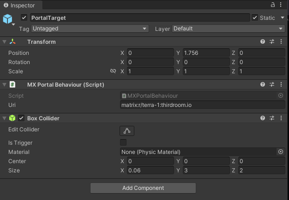Expand the Static flags dropdown arrow

pyautogui.click(x=282, y=18)
